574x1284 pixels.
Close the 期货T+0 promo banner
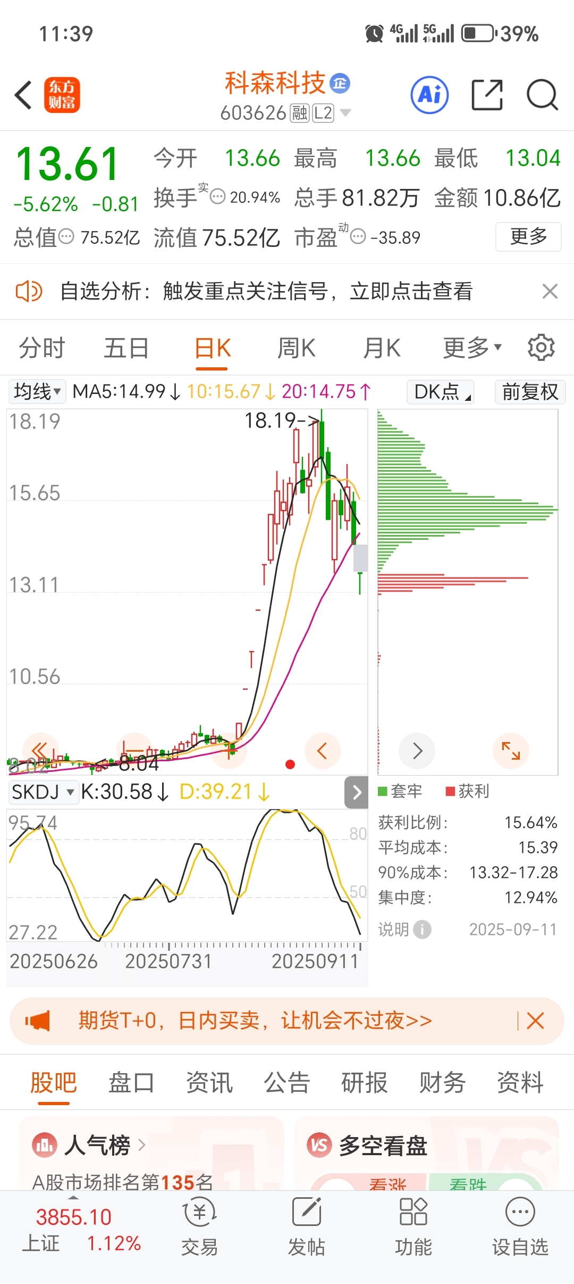[535, 1020]
